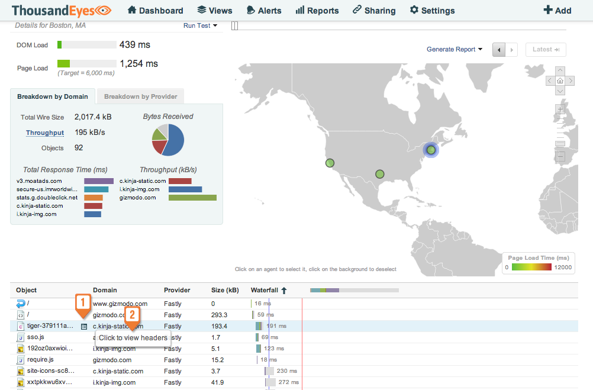Click the 193.4 size value
This screenshot has height=390, width=593.
220,326
